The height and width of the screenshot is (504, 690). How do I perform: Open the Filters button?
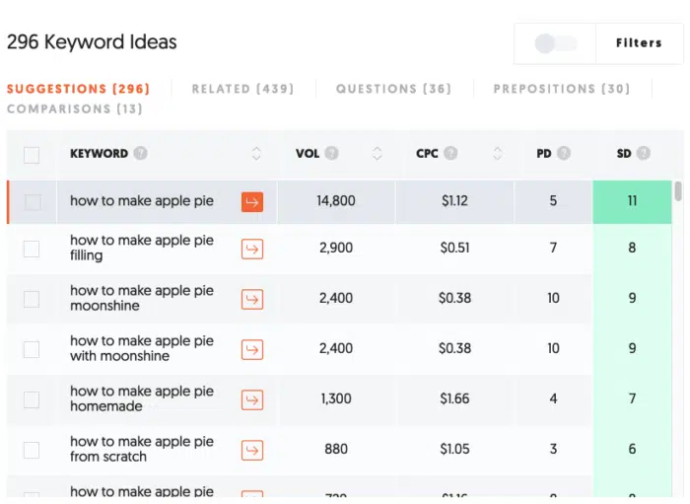tap(639, 43)
